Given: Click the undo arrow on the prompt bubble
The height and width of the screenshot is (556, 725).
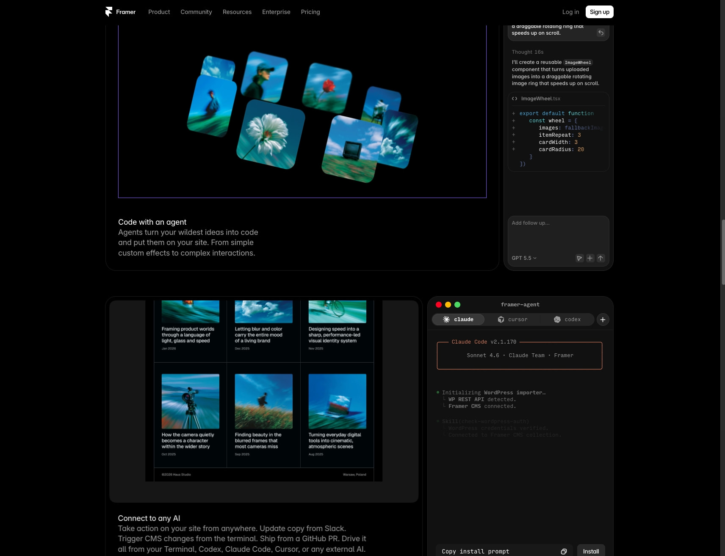Looking at the screenshot, I should 600,33.
